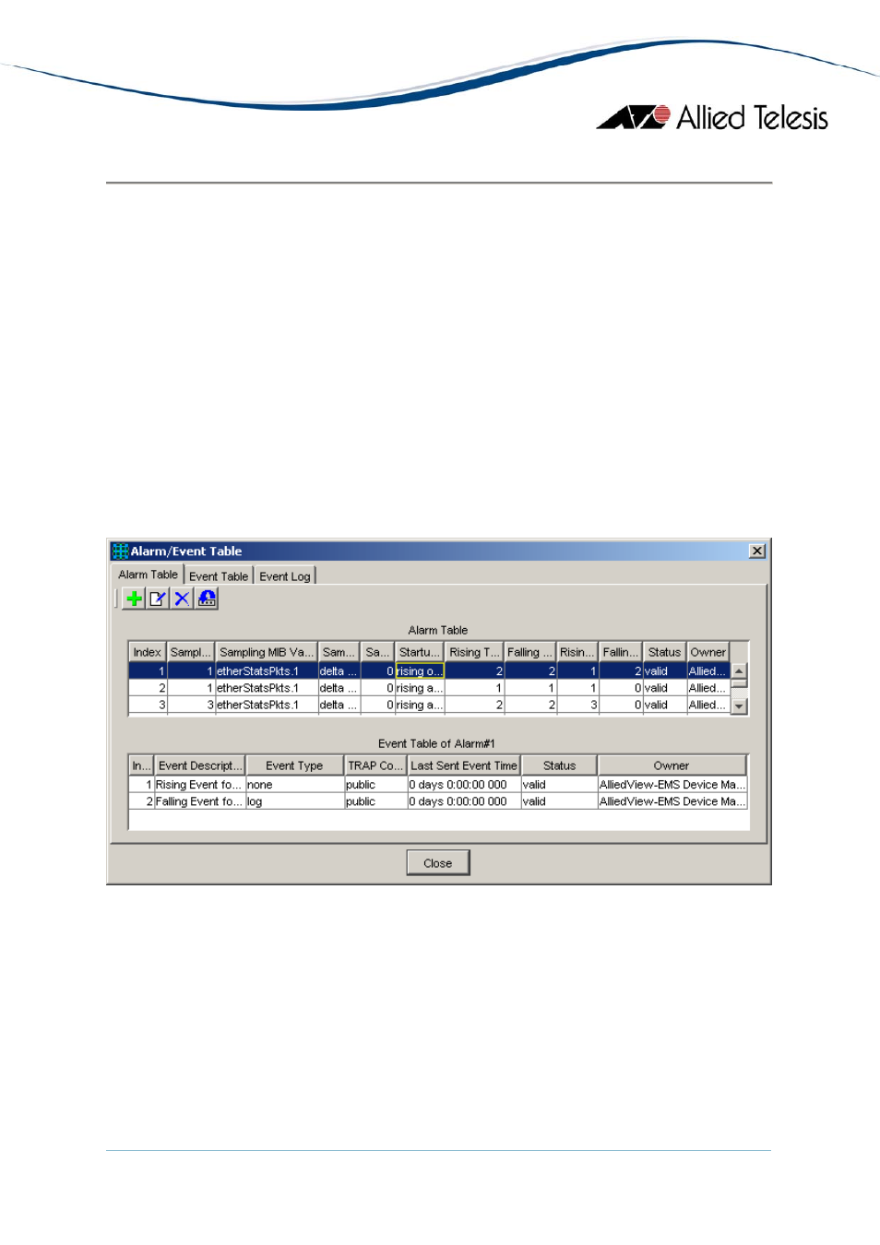This screenshot has height=1245, width=880.
Task: Click the Sampling MIB Va... column header
Action: [267, 652]
